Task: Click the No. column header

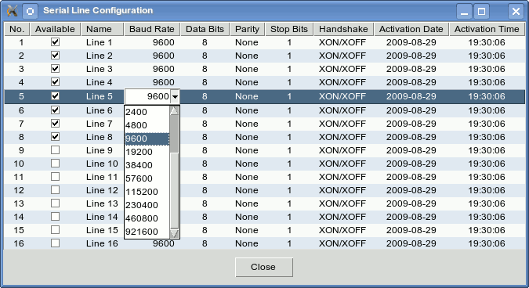Action: (x=17, y=29)
